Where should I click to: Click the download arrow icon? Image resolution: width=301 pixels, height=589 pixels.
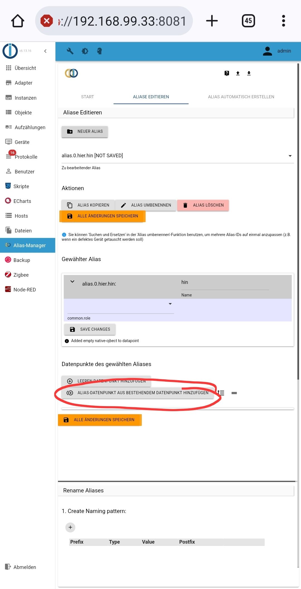point(249,73)
